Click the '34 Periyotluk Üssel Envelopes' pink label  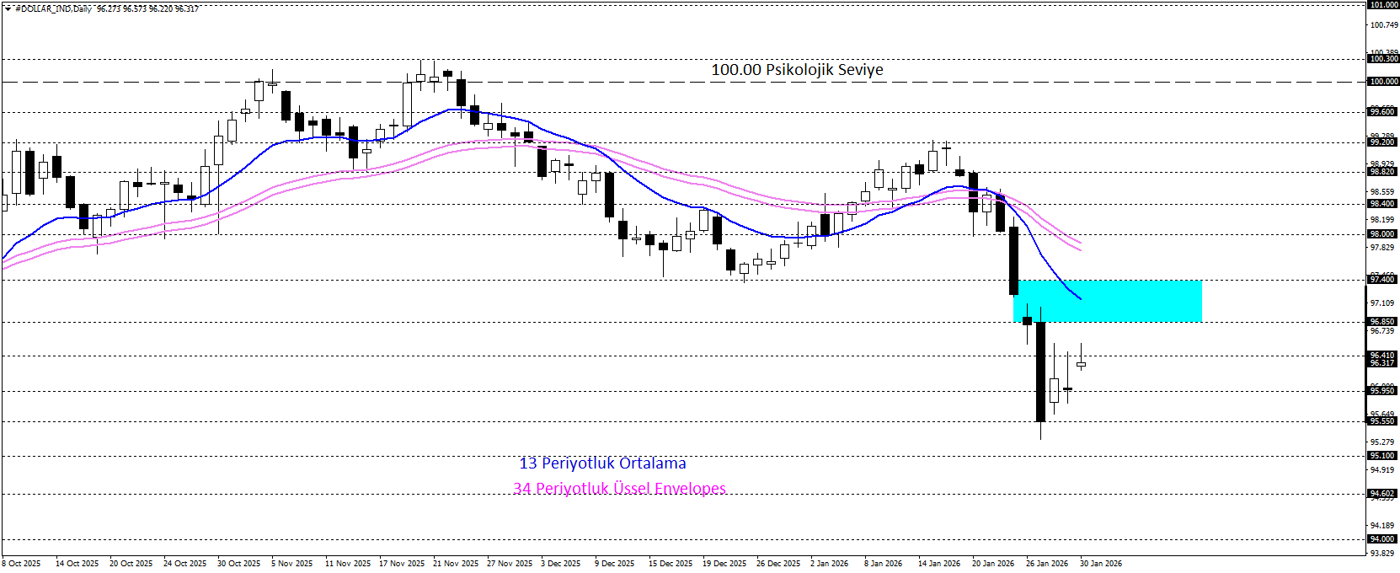[619, 489]
